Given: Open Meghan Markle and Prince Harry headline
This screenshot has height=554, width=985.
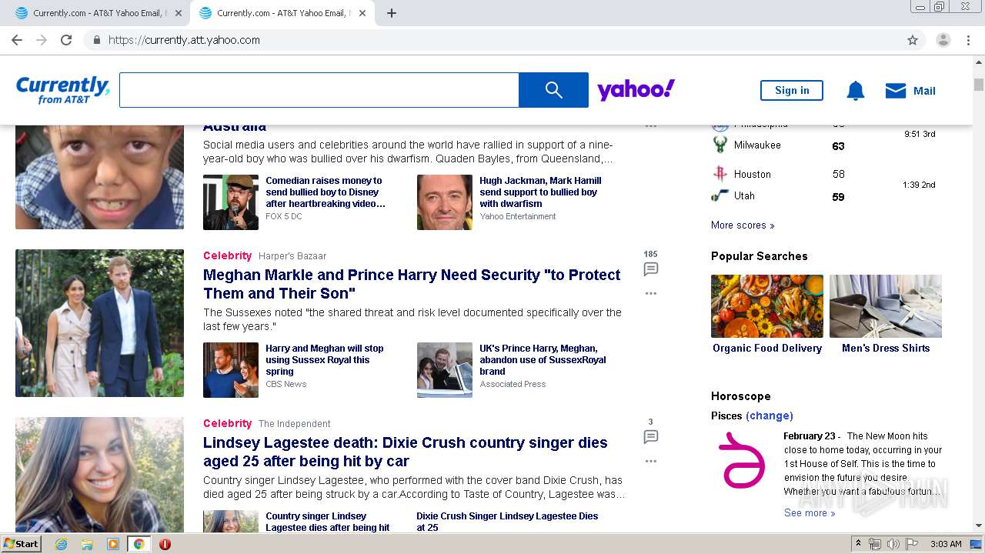Looking at the screenshot, I should (x=412, y=284).
